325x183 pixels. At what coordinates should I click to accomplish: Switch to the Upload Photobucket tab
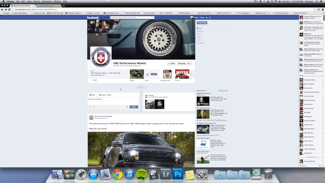[x=48, y=6]
